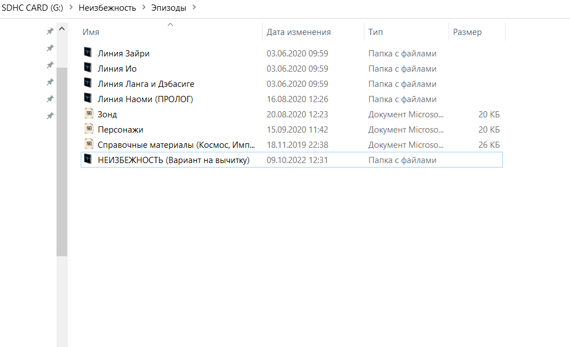Select the file name Линия Зайри
This screenshot has height=347, width=570.
tap(124, 54)
